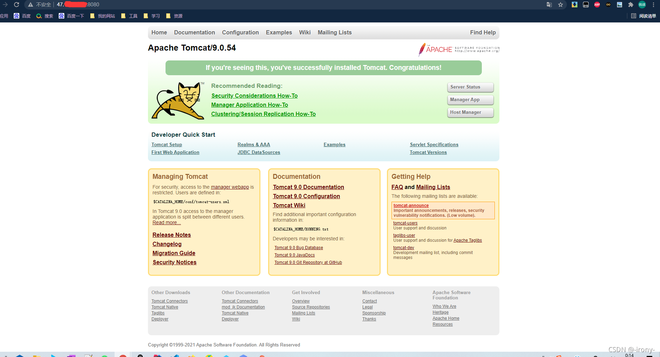Open Tomcat 9.0 Documentation link
This screenshot has width=660, height=357.
pyautogui.click(x=309, y=187)
